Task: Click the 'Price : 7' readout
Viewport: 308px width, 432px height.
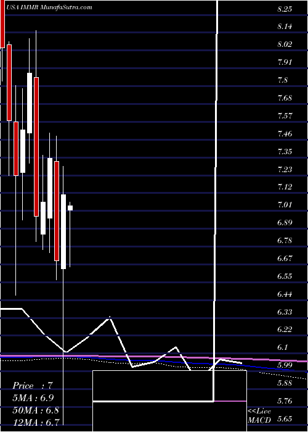Action: [x=33, y=386]
